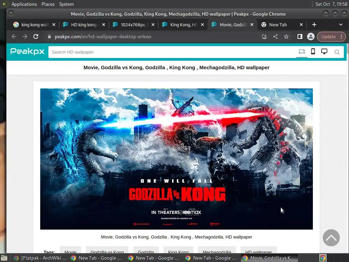
Task: Close the 'Movie, Godzill' tab
Action: click(x=252, y=25)
